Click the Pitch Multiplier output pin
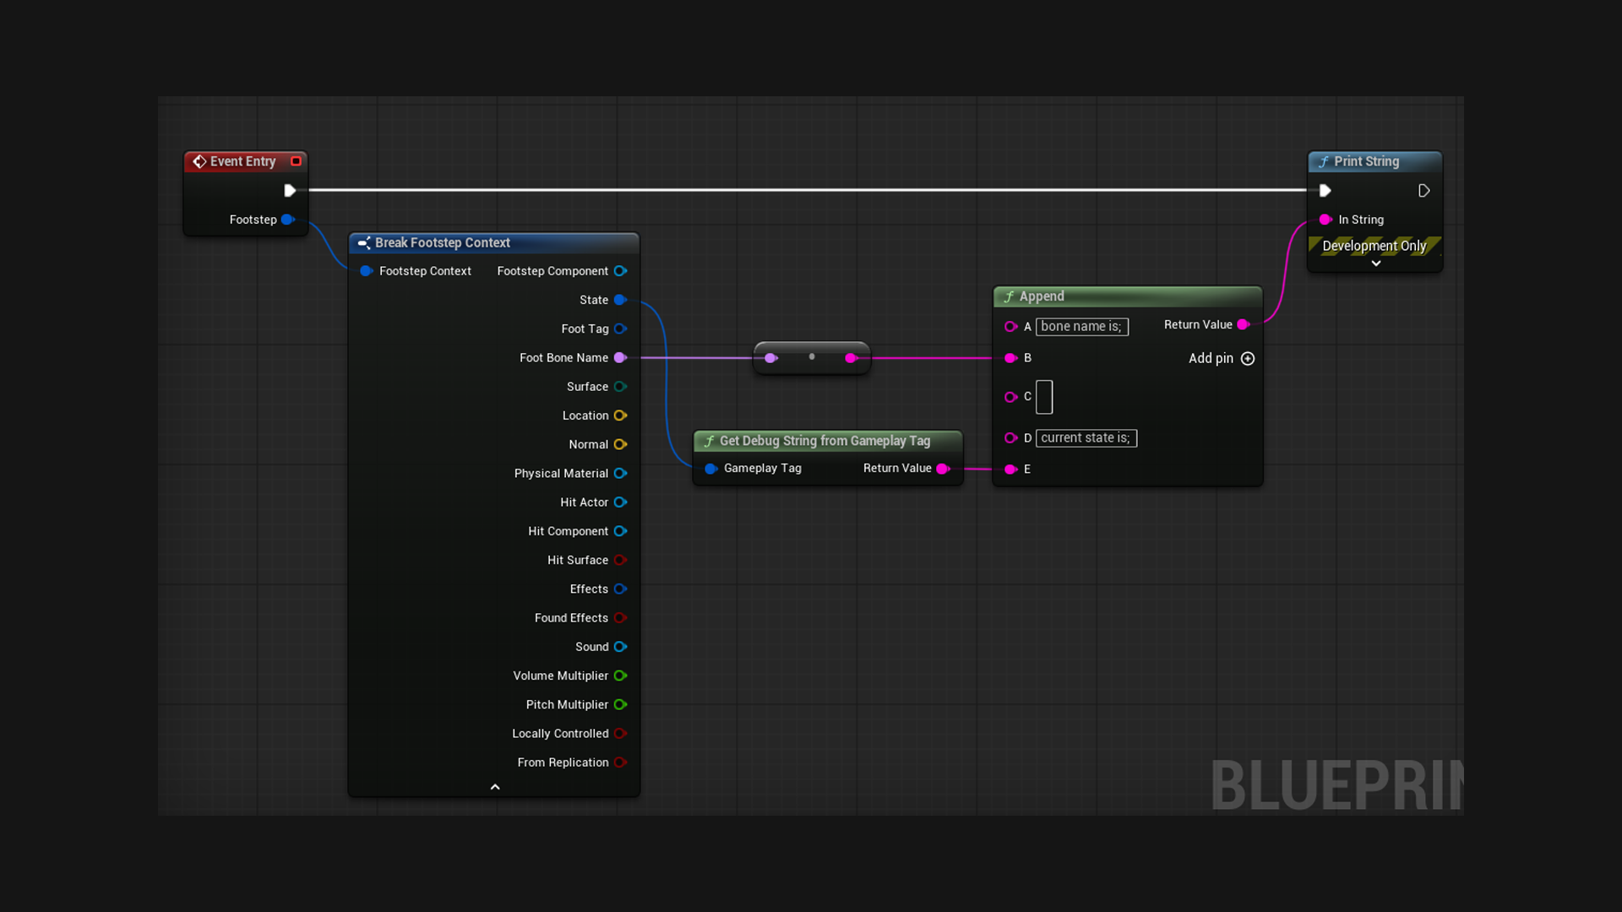Image resolution: width=1622 pixels, height=912 pixels. (620, 704)
